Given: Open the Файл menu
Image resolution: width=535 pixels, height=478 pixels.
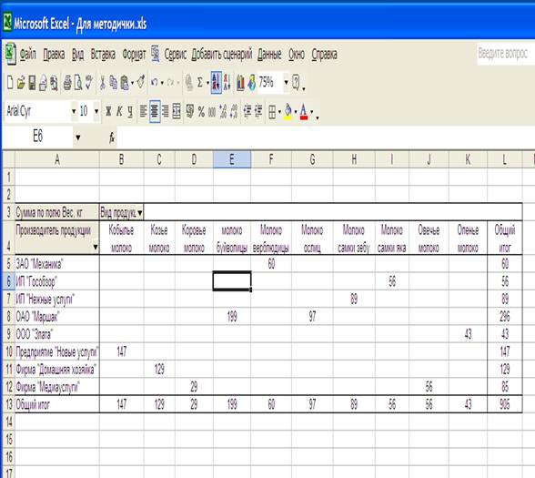Looking at the screenshot, I should coord(27,55).
